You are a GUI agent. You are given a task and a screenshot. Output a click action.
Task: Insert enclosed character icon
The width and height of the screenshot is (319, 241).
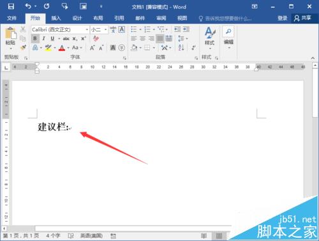tap(122, 48)
